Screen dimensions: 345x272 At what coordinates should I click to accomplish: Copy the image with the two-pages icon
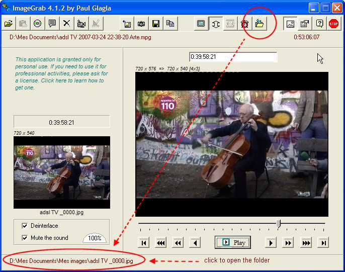pos(170,23)
